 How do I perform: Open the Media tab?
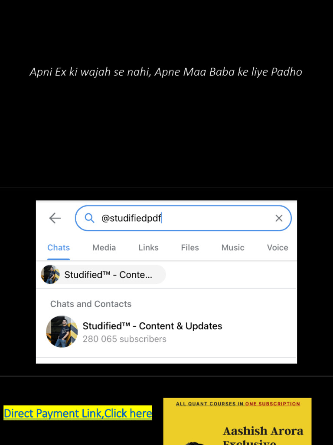coord(104,247)
